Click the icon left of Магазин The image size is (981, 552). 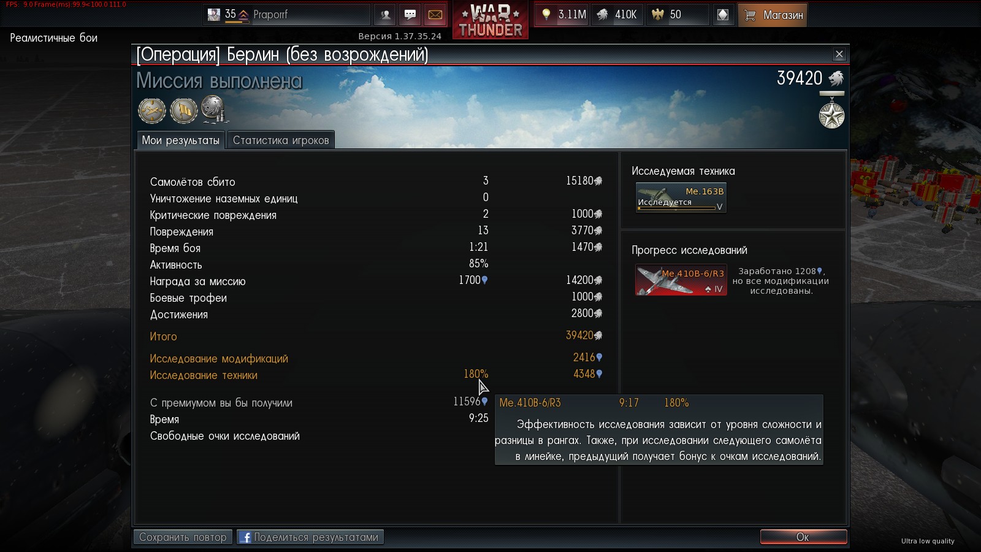(x=723, y=15)
